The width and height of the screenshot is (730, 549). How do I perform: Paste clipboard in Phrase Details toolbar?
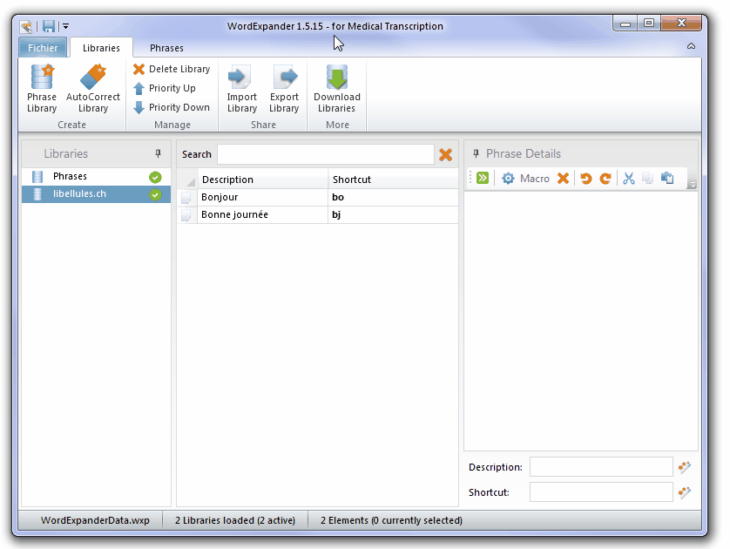pos(667,179)
